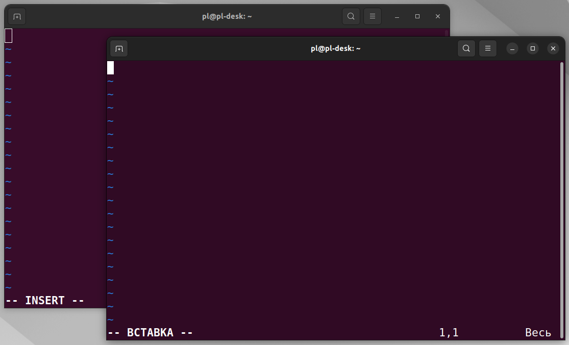Viewport: 569px width, 345px height.
Task: Click search icon in the background terminal window
Action: point(351,16)
